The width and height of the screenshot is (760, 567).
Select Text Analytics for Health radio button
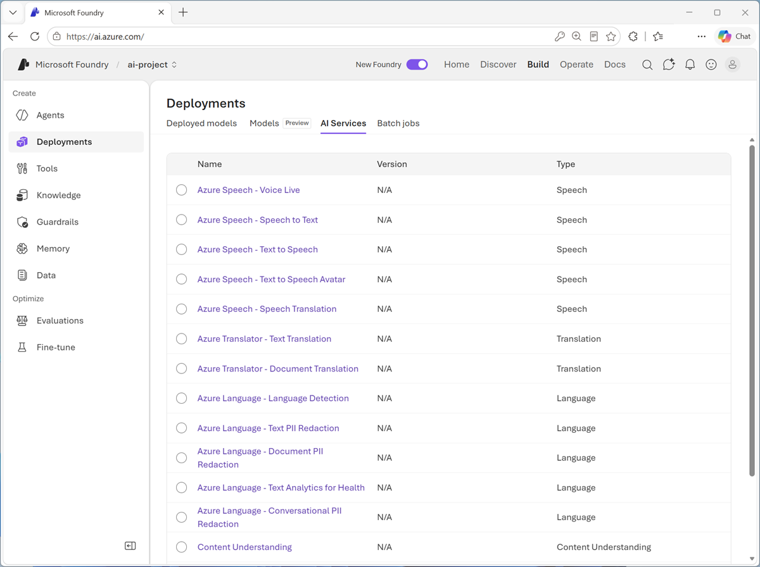(182, 487)
